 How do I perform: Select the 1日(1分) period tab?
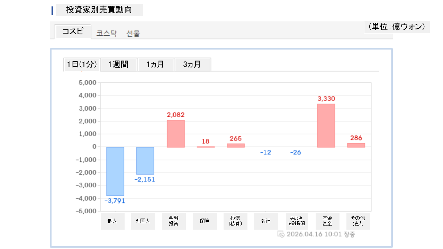click(82, 64)
